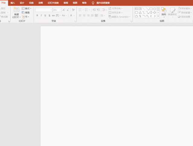Click the New Slide (新建幻灯片) icon
Screen dimensions: 193x146
click(x=16, y=10)
